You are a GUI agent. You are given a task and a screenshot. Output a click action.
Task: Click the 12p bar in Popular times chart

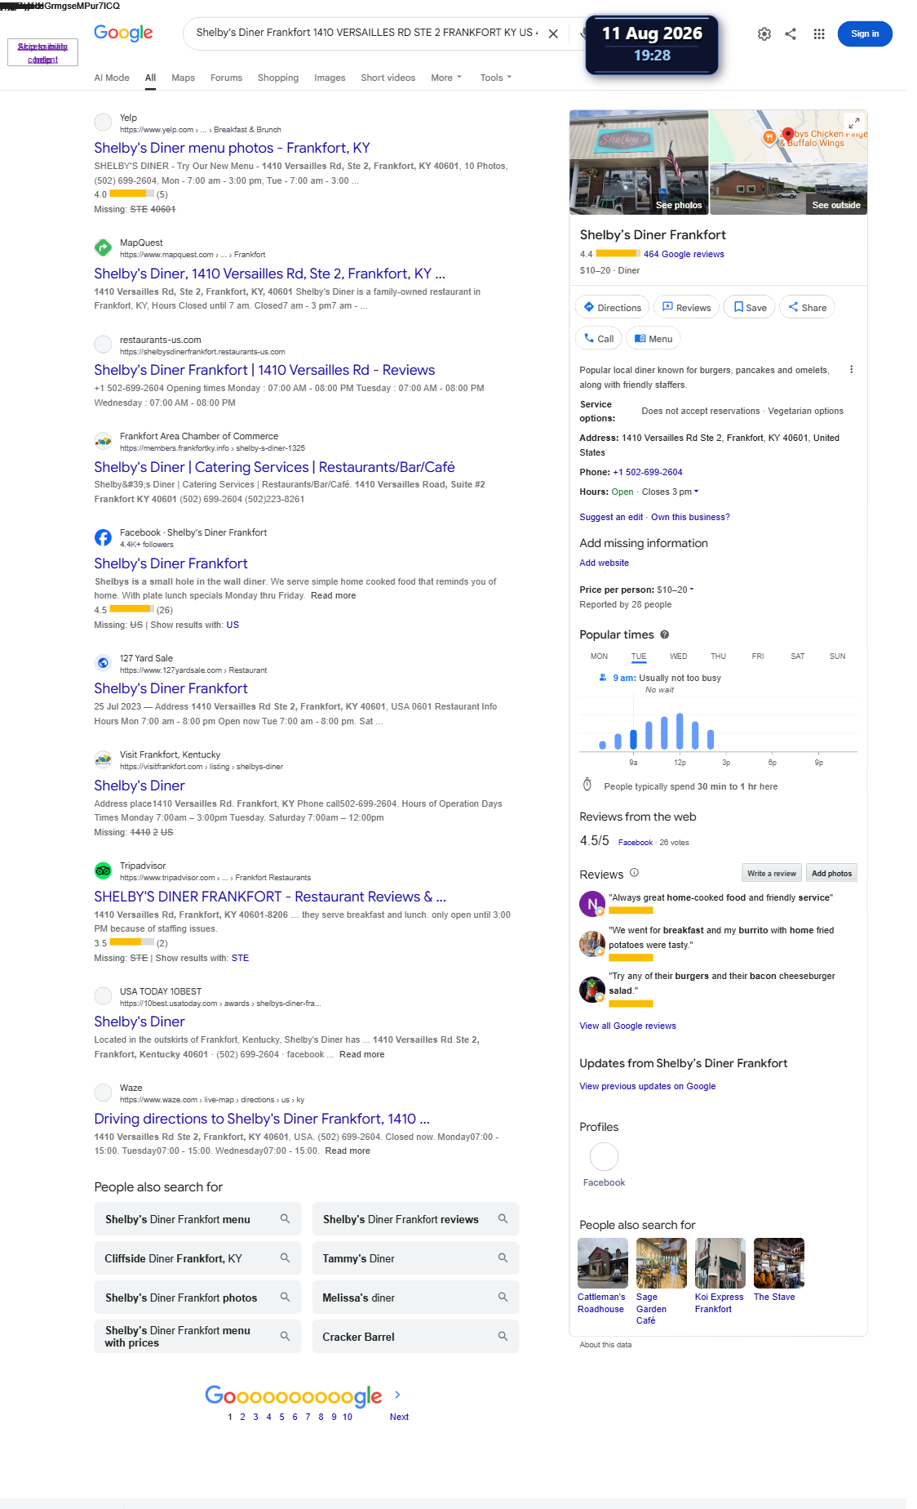[680, 731]
